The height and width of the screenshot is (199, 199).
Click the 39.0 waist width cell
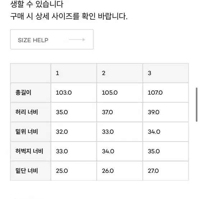click(x=166, y=112)
